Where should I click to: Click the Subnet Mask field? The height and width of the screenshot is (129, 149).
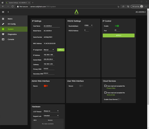point(49,60)
